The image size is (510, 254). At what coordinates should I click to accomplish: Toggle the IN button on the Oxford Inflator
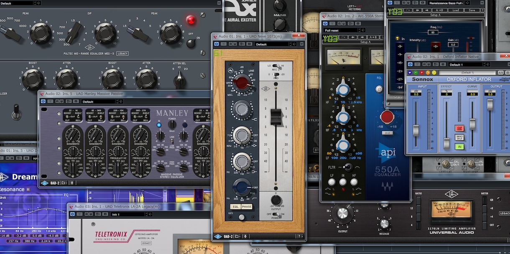[459, 146]
